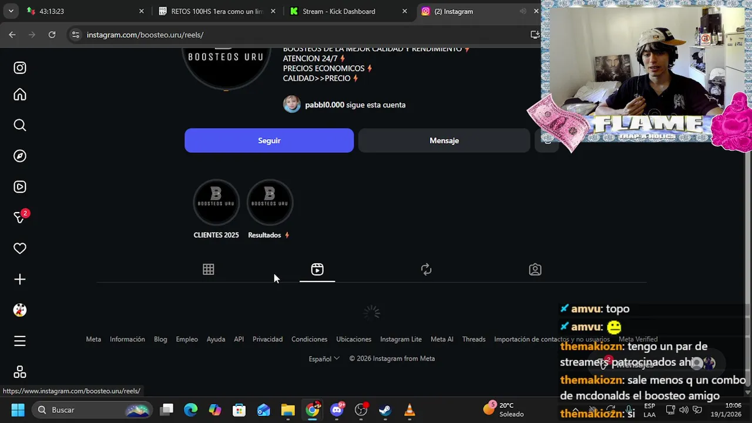Follow the account with Seguir button
752x423 pixels.
[x=269, y=140]
